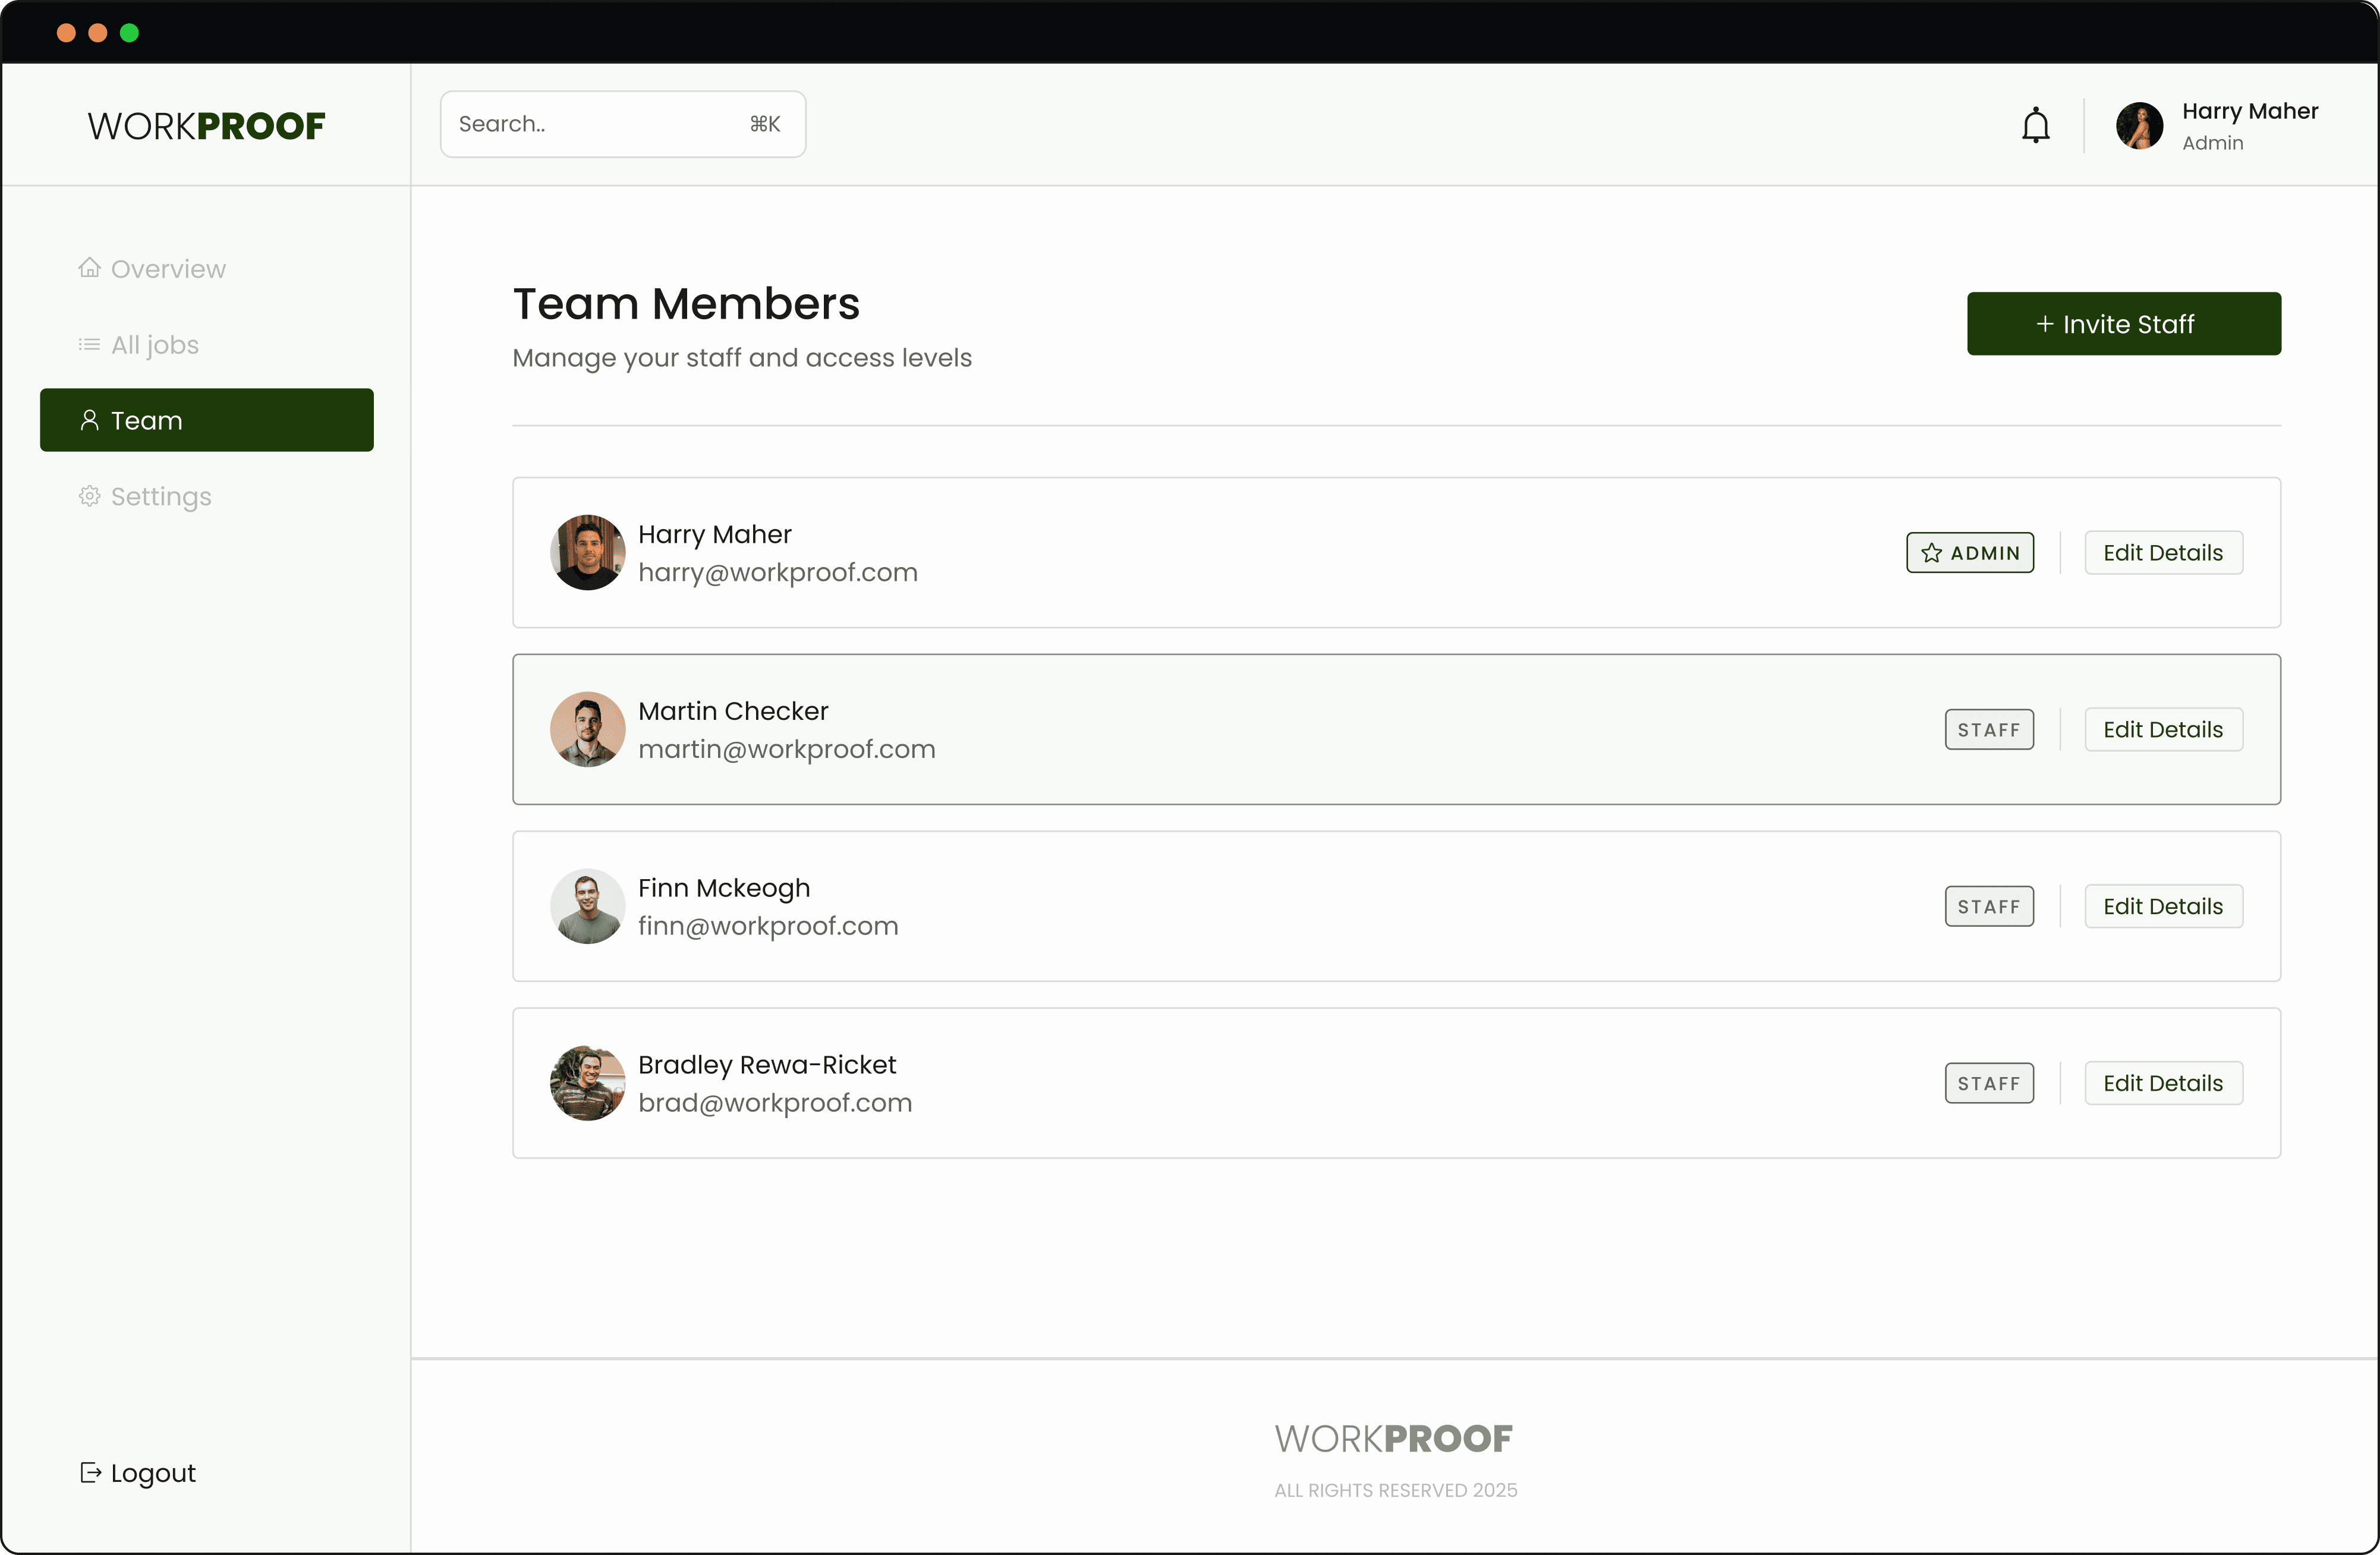Click the logout arrow icon
This screenshot has width=2380, height=1555.
[x=90, y=1472]
